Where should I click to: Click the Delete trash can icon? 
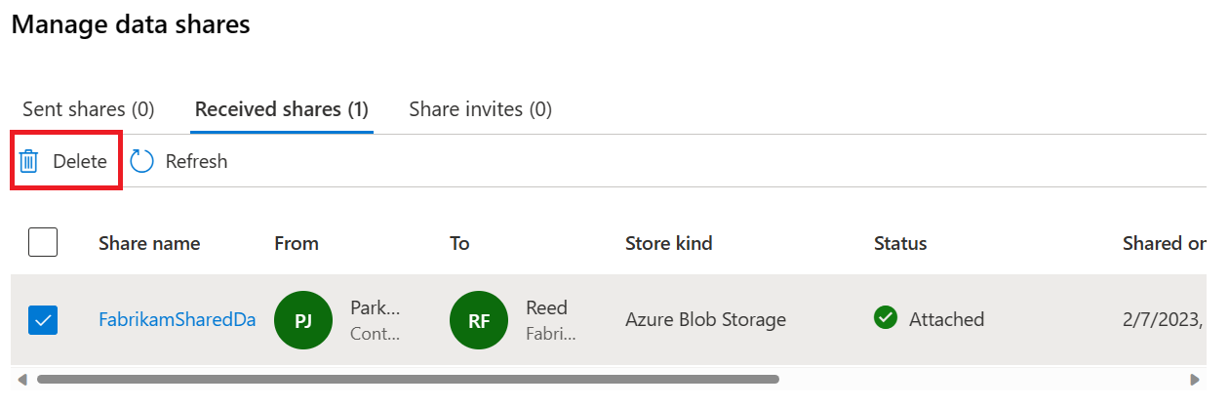coord(29,161)
